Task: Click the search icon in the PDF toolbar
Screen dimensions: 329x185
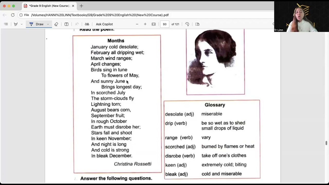Action: click(273, 24)
